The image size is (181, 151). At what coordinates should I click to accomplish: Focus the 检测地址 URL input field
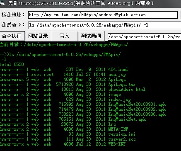pyautogui.click(x=103, y=15)
